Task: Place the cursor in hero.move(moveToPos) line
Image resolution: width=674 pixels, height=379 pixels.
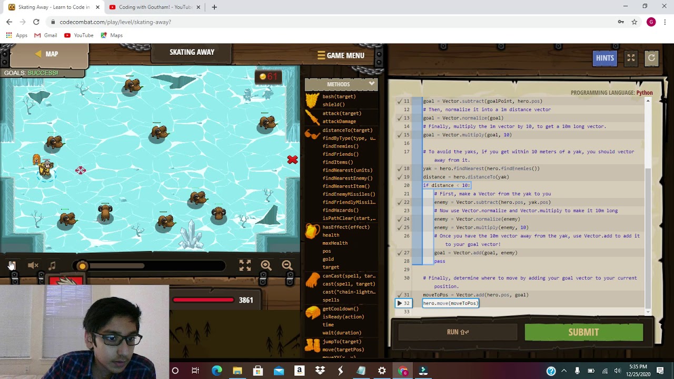Action: pos(450,303)
